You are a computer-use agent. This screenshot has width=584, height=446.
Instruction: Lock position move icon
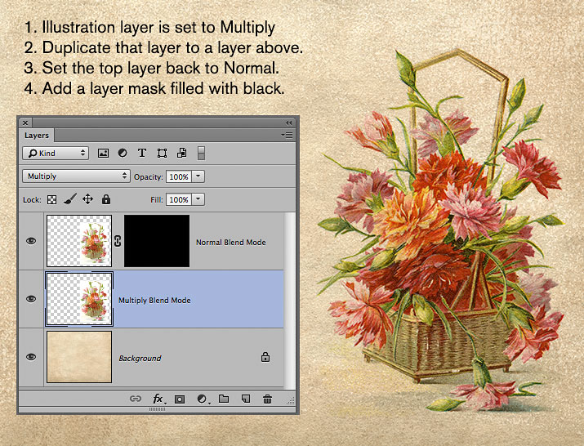tap(88, 199)
